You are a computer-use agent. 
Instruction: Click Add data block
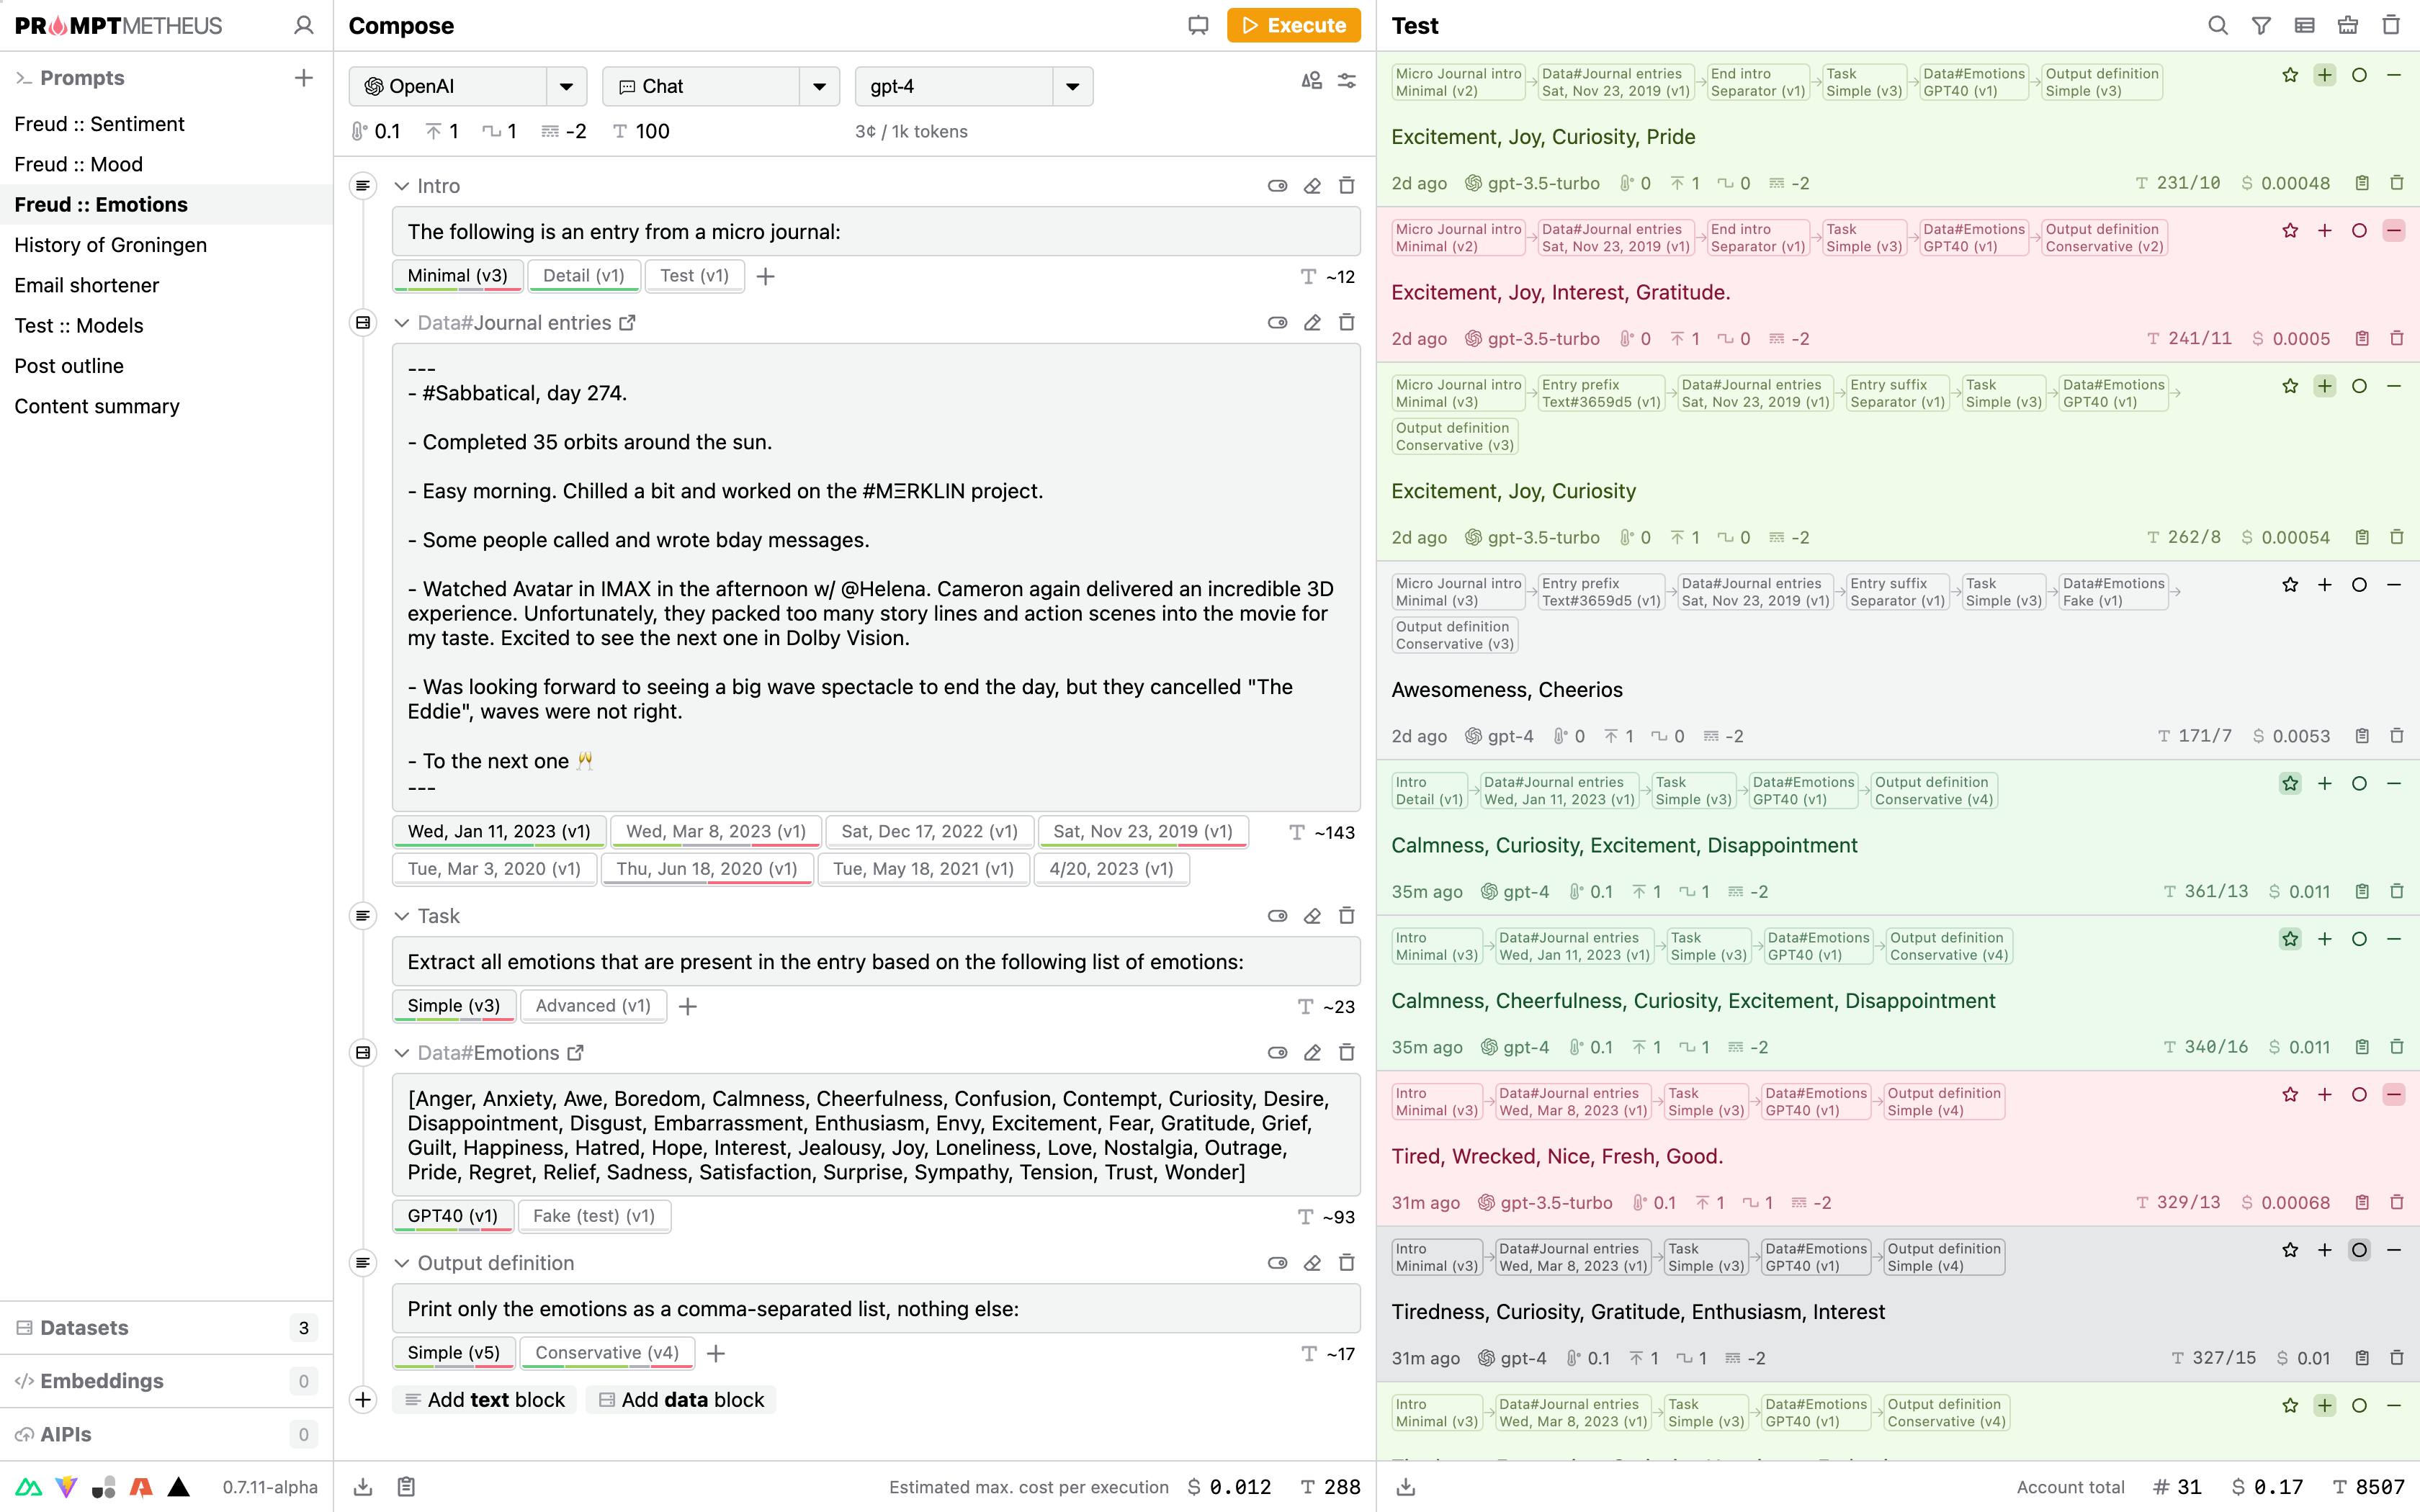pyautogui.click(x=681, y=1400)
